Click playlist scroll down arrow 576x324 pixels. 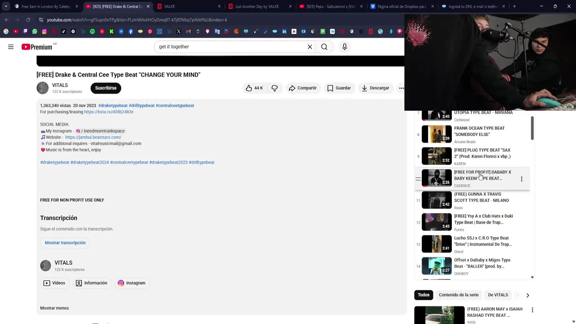coord(532,278)
